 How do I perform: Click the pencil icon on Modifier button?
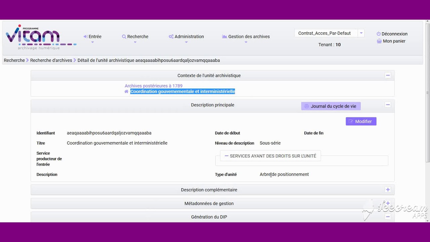tap(351, 121)
